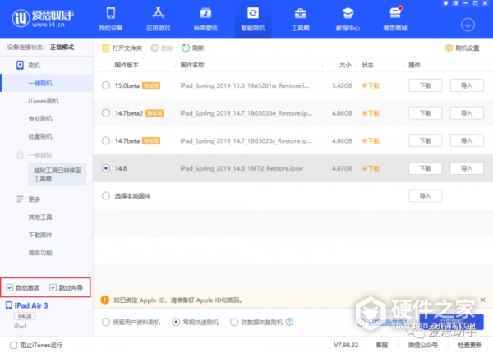Click 客服 in status bar
This screenshot has width=493, height=353.
coord(382,345)
